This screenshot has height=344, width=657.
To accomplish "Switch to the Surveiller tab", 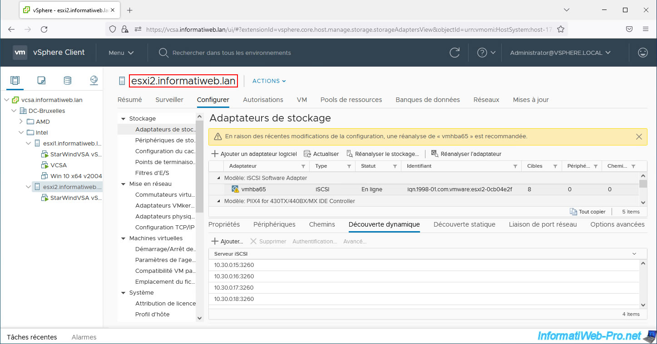I will click(x=169, y=100).
